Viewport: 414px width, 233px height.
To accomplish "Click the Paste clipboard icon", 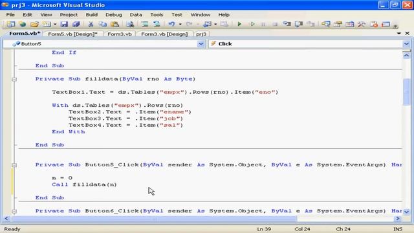I will point(114,25).
